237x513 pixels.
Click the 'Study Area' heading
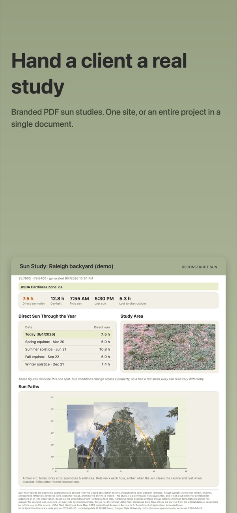[132, 316]
